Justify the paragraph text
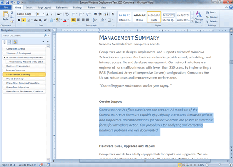The image size is (233, 167). tap(88, 20)
